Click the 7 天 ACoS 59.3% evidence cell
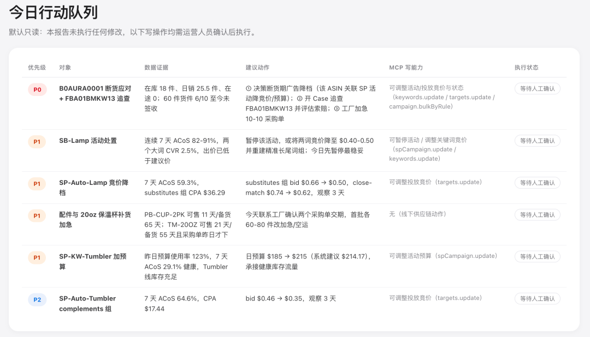Screen dimensions: 590x337 click(x=185, y=188)
